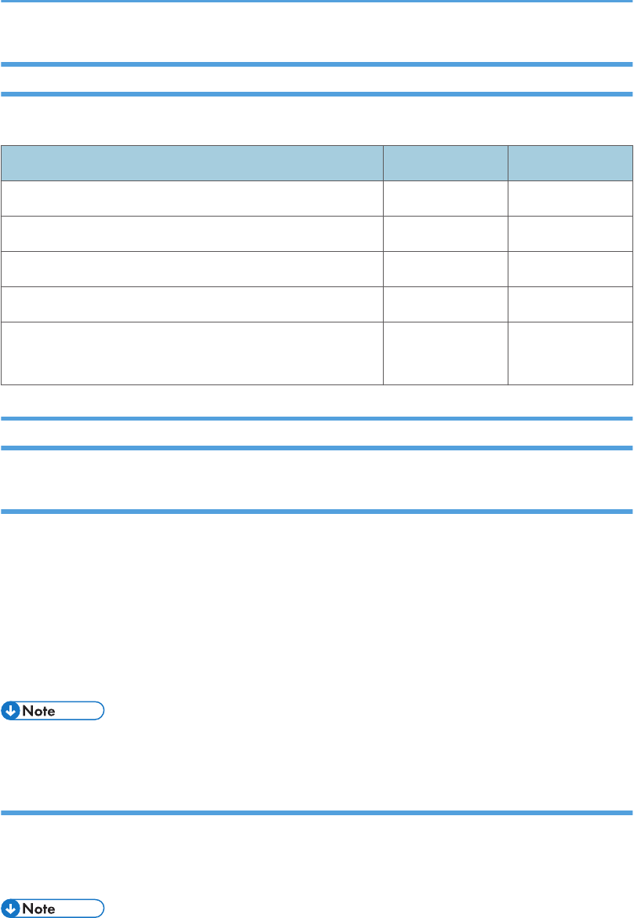Click the second body row's middle cell

446,234
